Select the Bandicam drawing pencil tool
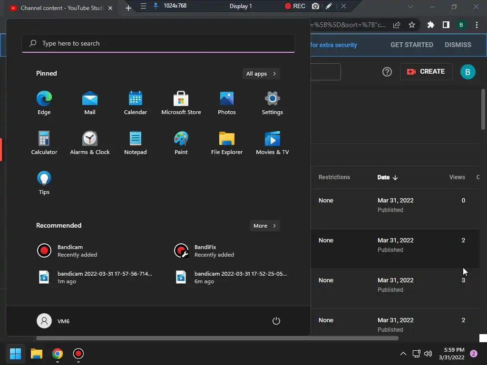487x365 pixels. click(329, 6)
